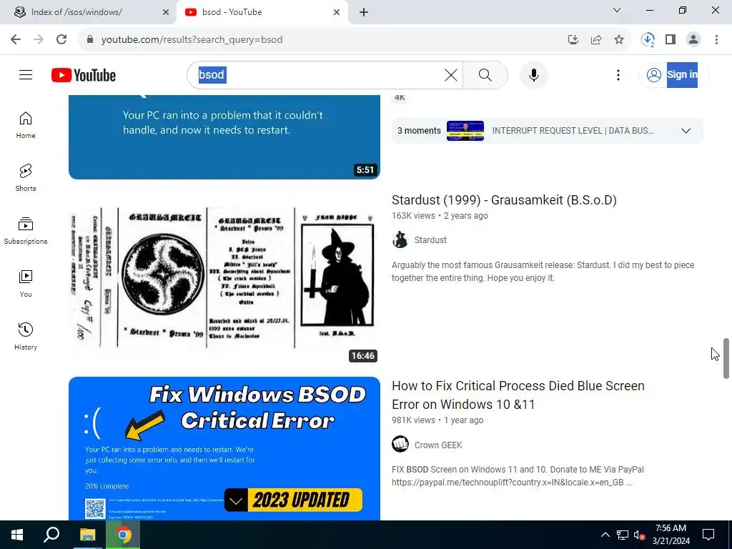Bookmark this page with the star icon
Screen dimensions: 732x549
pyautogui.click(x=619, y=39)
